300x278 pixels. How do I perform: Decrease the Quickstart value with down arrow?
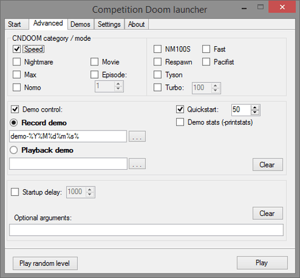pos(255,112)
